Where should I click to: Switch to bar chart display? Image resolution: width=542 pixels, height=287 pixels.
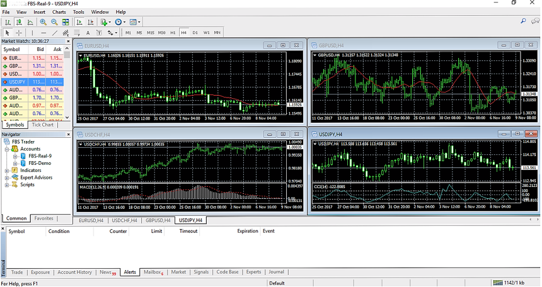click(8, 22)
